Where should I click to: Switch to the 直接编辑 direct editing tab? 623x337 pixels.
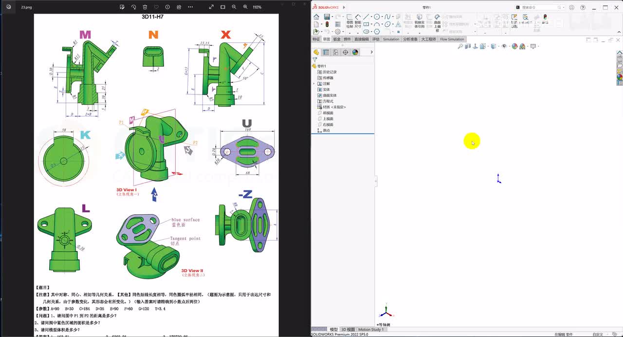[x=362, y=39]
